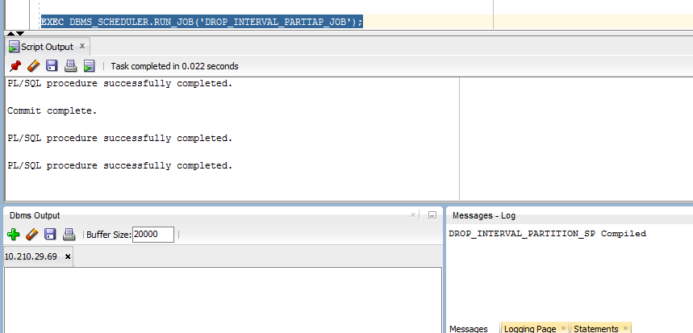The width and height of the screenshot is (693, 333).
Task: Enable DBMS Output with green plus icon
Action: click(13, 235)
